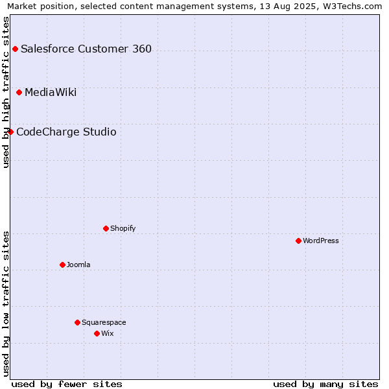This screenshot has width=389, height=389.
Task: Click 'used by low traffic sites' axis label
Action: point(5,304)
